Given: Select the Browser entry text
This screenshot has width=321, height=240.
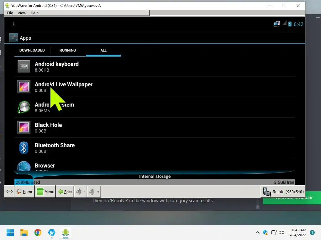Looking at the screenshot, I should coord(45,166).
